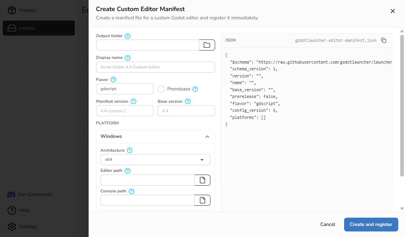Click the "$schema" line in JSON preview

click(311, 62)
